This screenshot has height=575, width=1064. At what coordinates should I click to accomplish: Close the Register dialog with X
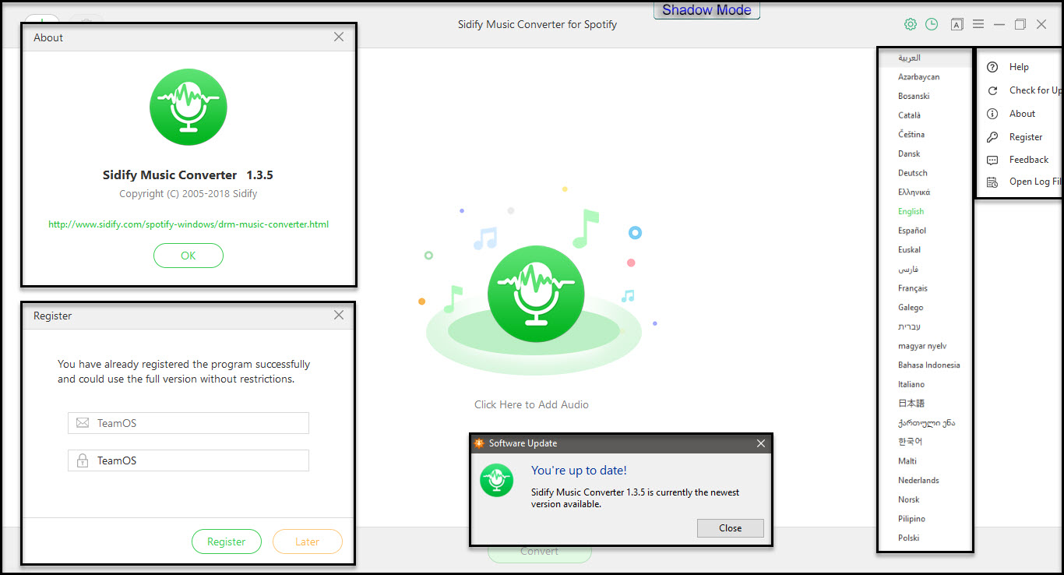point(339,316)
